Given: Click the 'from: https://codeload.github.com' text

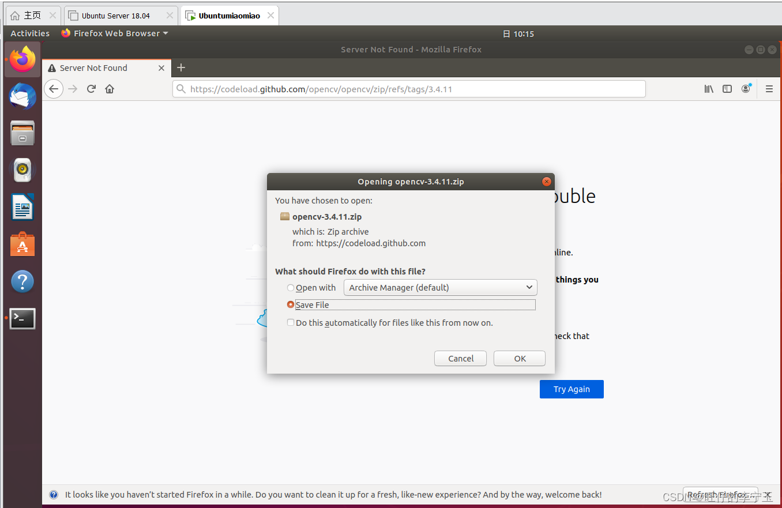Looking at the screenshot, I should [x=359, y=243].
